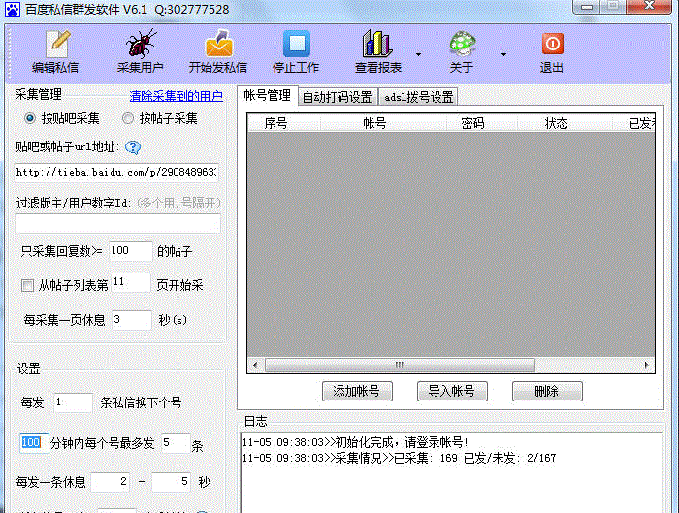Click the 退出 exit power icon
The height and width of the screenshot is (513, 679).
[552, 44]
